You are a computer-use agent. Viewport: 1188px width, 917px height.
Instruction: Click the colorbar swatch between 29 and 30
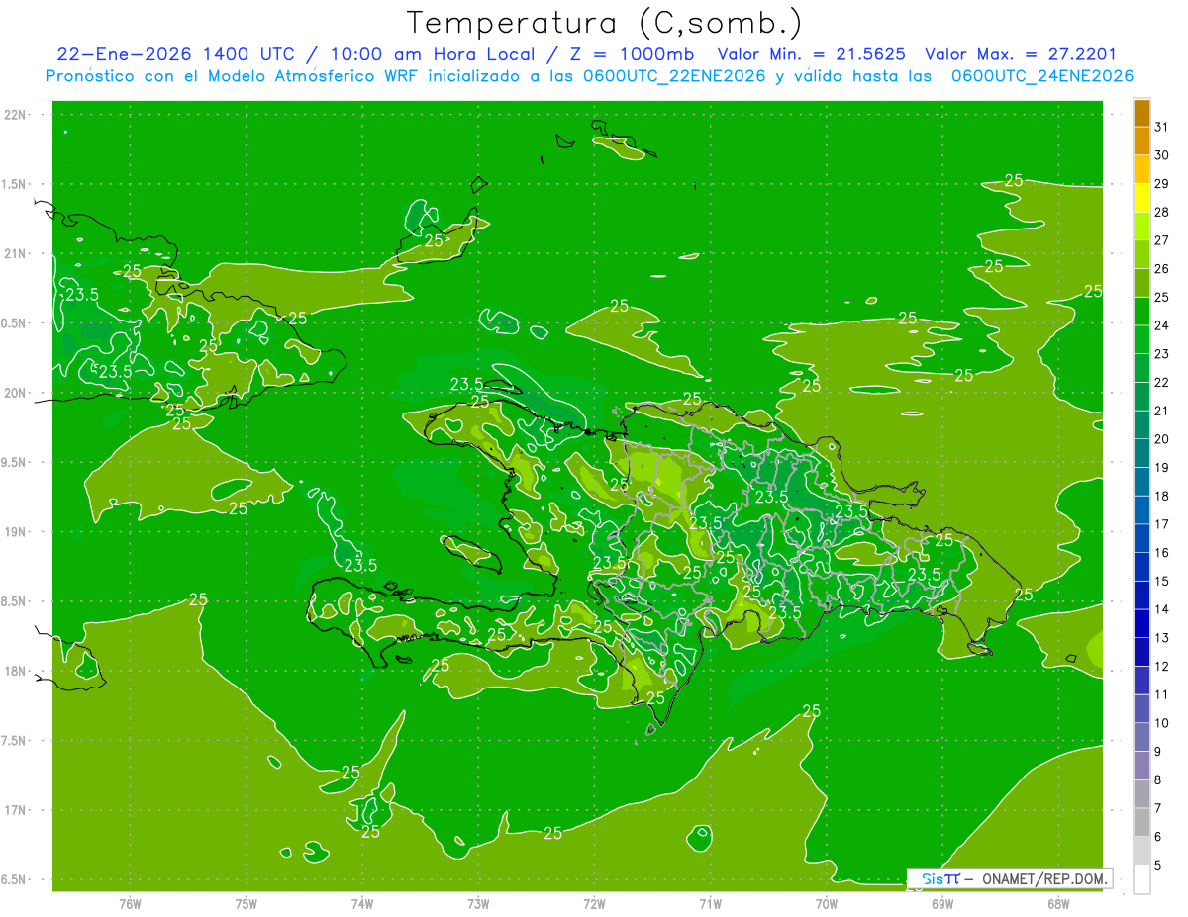[x=1141, y=169]
